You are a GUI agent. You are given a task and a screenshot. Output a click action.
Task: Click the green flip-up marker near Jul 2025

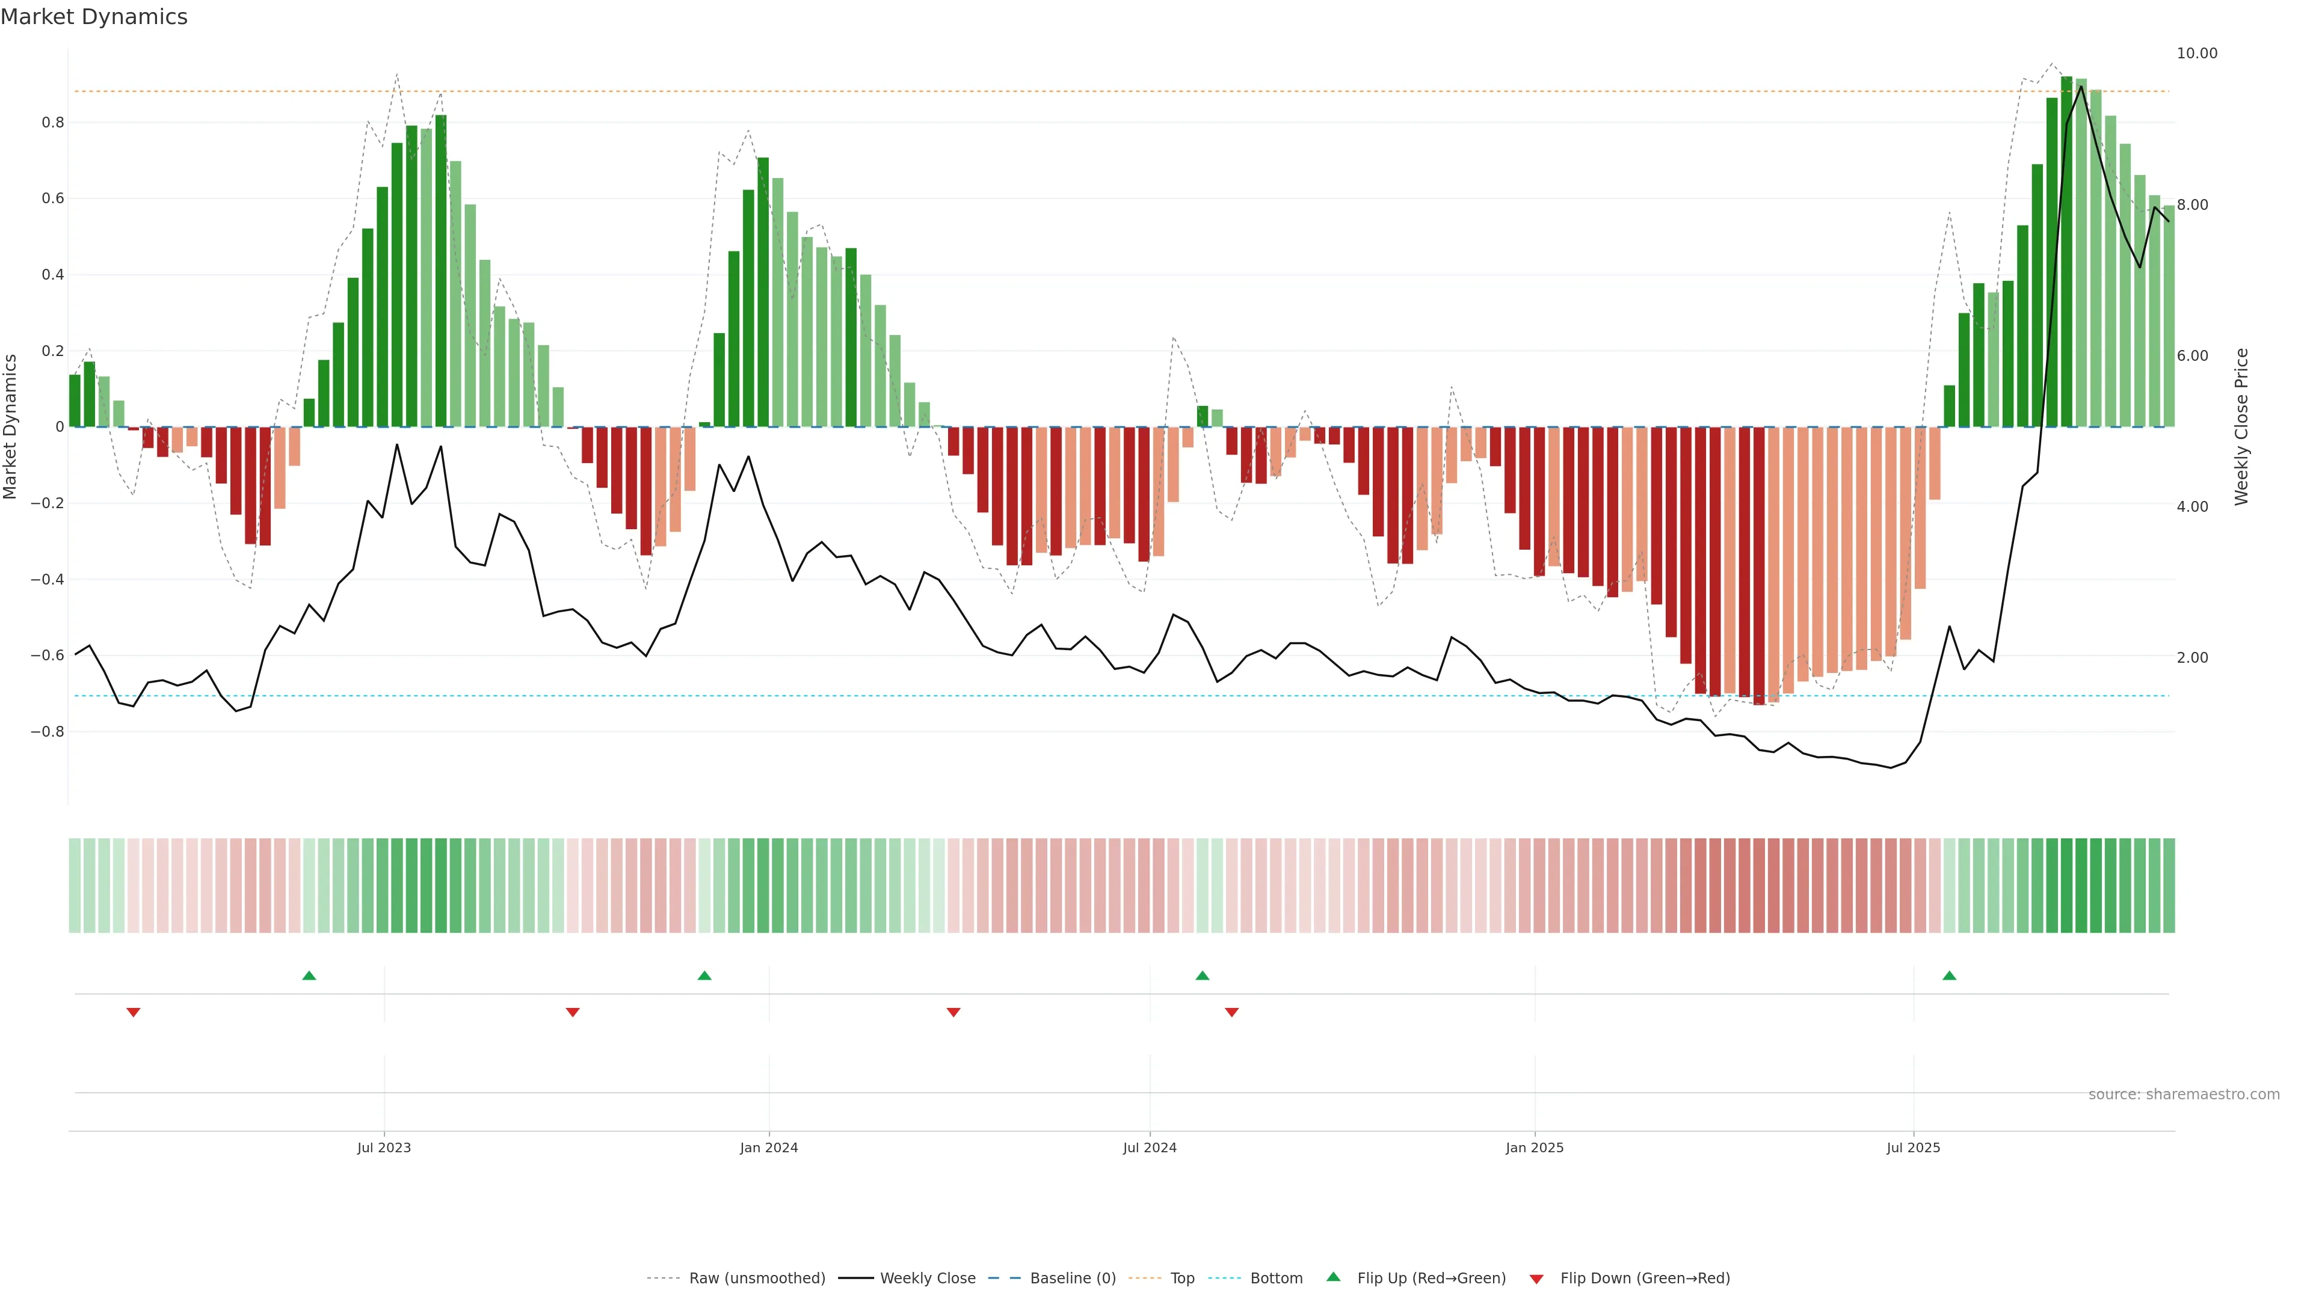pyautogui.click(x=1950, y=975)
